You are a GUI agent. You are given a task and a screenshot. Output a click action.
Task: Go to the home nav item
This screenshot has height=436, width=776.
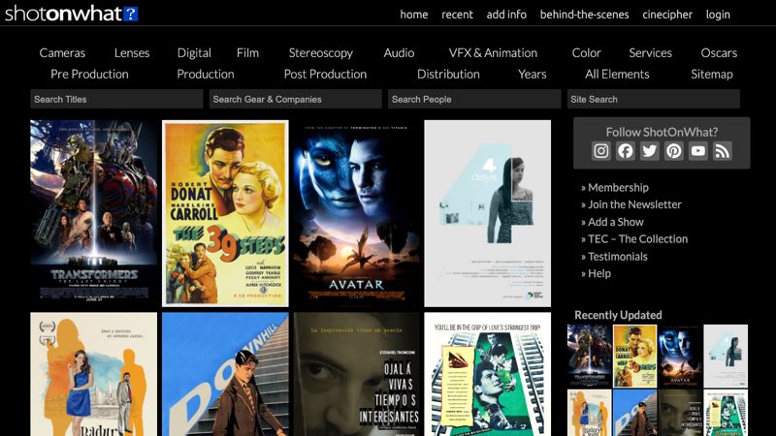pos(414,15)
